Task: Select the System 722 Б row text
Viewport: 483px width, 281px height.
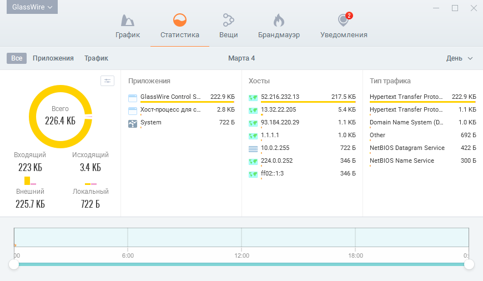Action: [182, 122]
